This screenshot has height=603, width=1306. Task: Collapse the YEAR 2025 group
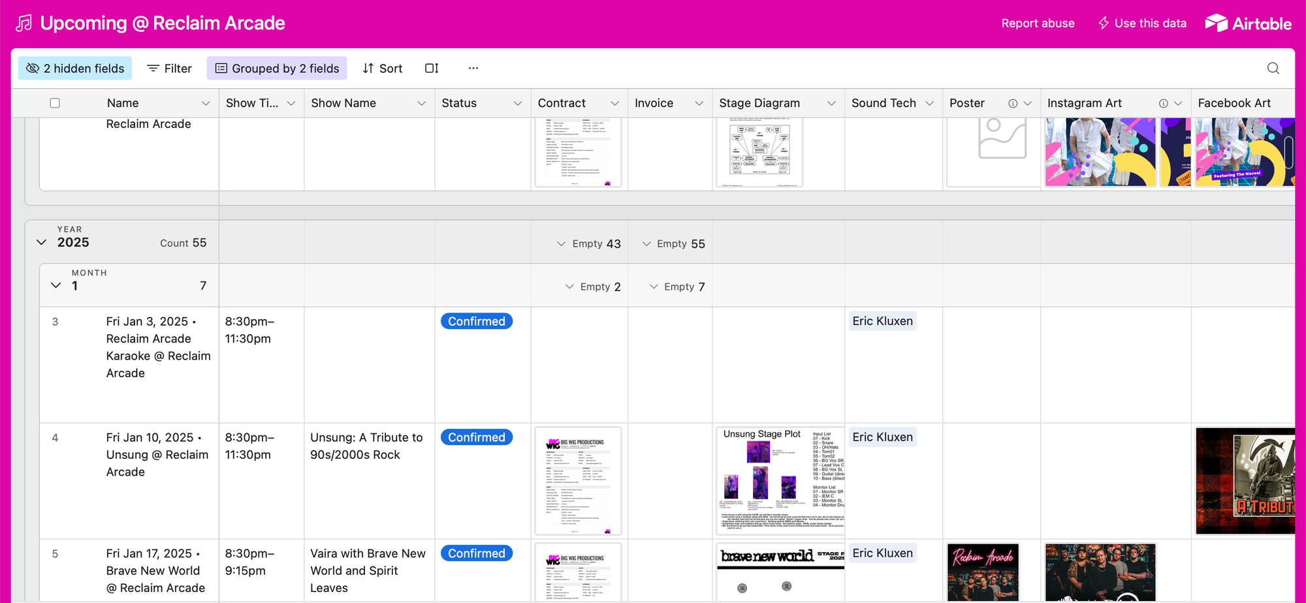click(41, 242)
